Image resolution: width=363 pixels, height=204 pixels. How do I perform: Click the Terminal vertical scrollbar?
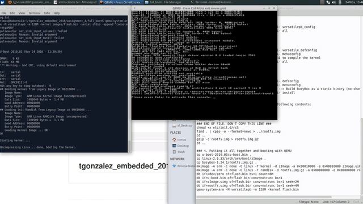click(129, 146)
